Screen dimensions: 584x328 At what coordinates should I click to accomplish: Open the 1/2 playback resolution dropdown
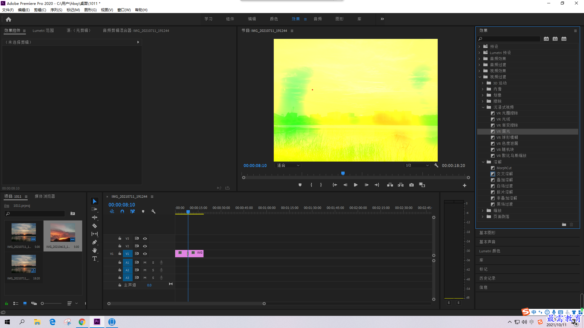[x=417, y=166]
